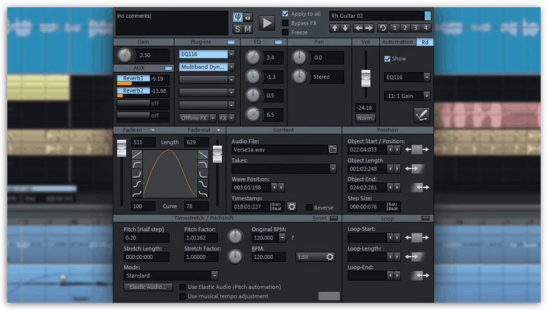This screenshot has width=548, height=310.
Task: Open Timestamp gear settings
Action: coord(292,207)
